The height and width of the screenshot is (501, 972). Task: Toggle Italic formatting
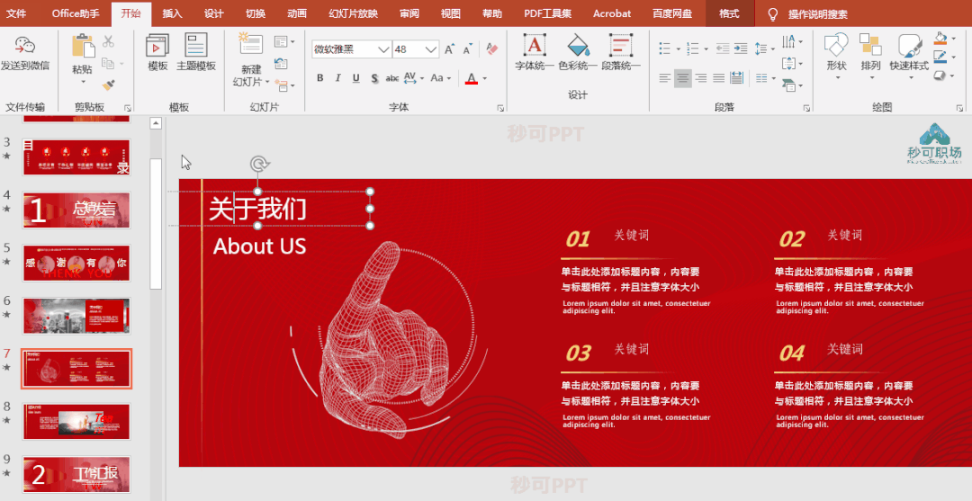pyautogui.click(x=338, y=78)
